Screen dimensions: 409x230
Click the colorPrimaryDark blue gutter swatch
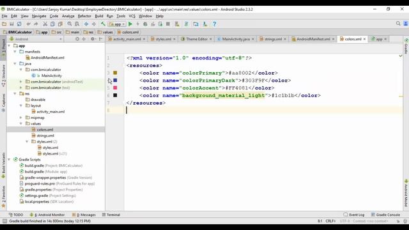click(115, 80)
